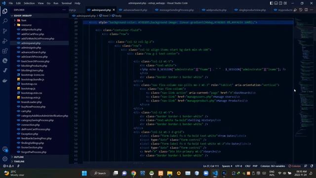Open the Docker whale view in activity bar
This screenshot has height=178, width=316.
coord(5,81)
